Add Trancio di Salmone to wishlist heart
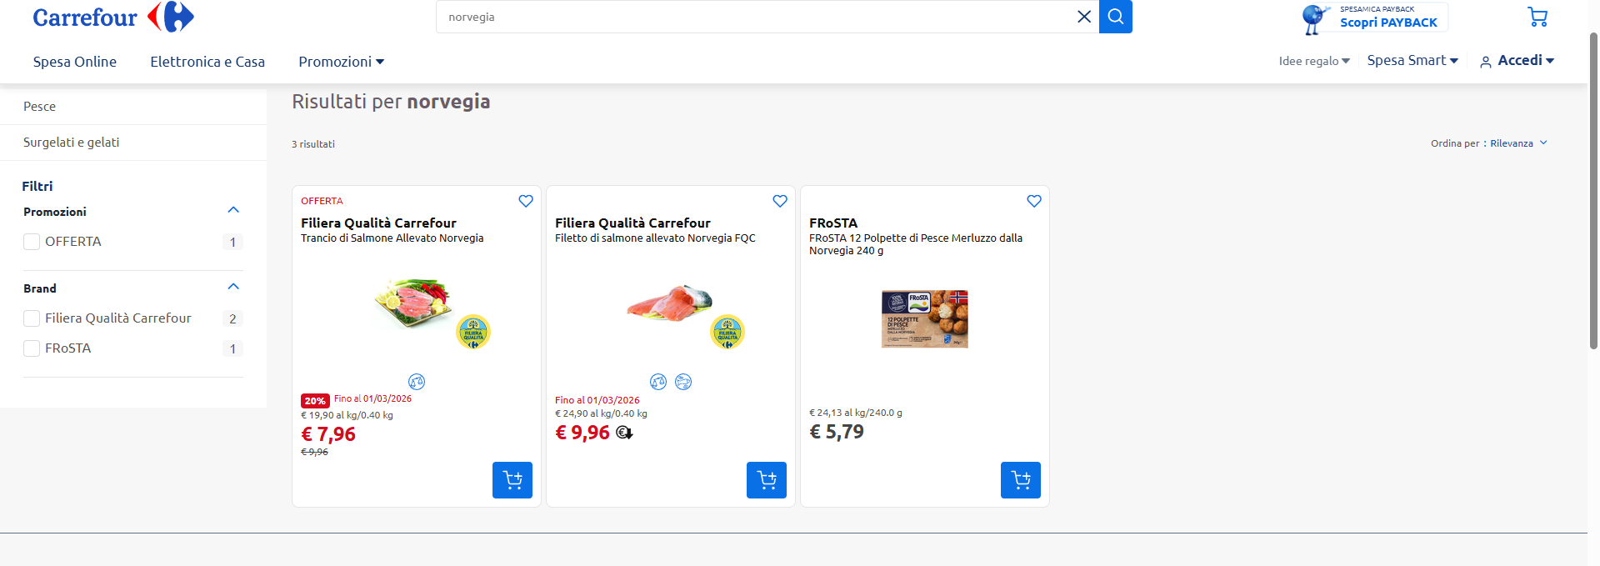 526,201
